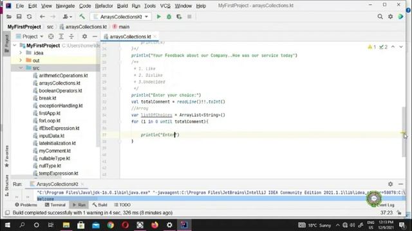Toggle the Favorites side tool window
The height and width of the screenshot is (231, 412).
(x=6, y=157)
